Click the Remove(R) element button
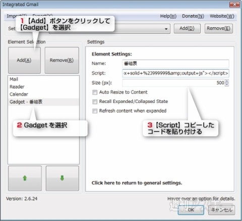This screenshot has width=242, height=221. 62,60
